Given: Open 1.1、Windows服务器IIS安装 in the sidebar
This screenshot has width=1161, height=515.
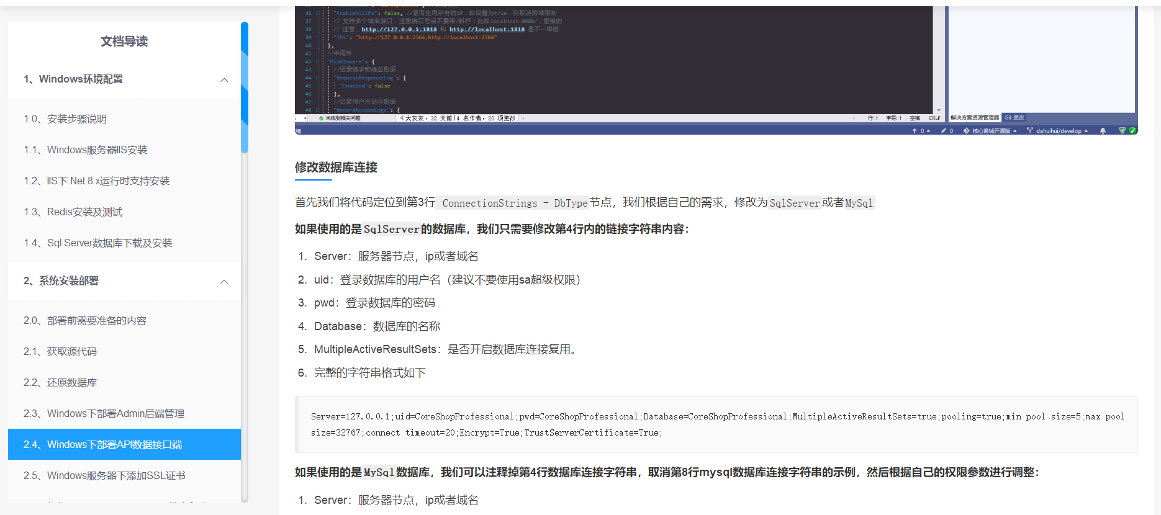Looking at the screenshot, I should tap(86, 150).
